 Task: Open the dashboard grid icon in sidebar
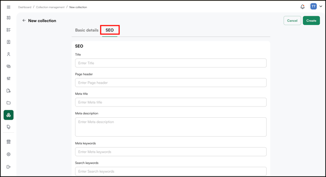click(9, 18)
